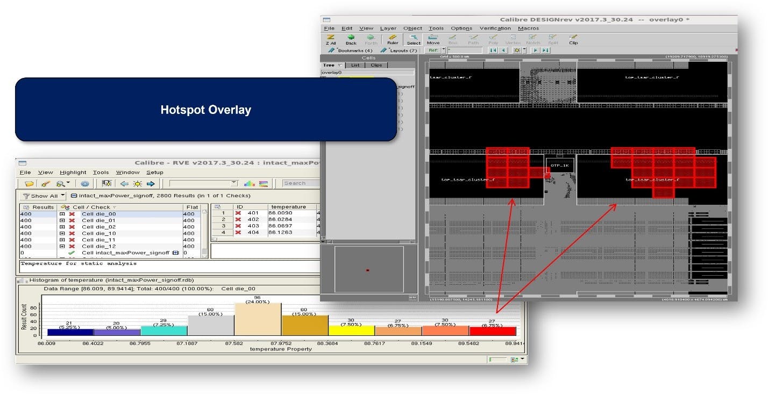The width and height of the screenshot is (768, 395).
Task: Highlight current result with sun icon
Action: 138,184
